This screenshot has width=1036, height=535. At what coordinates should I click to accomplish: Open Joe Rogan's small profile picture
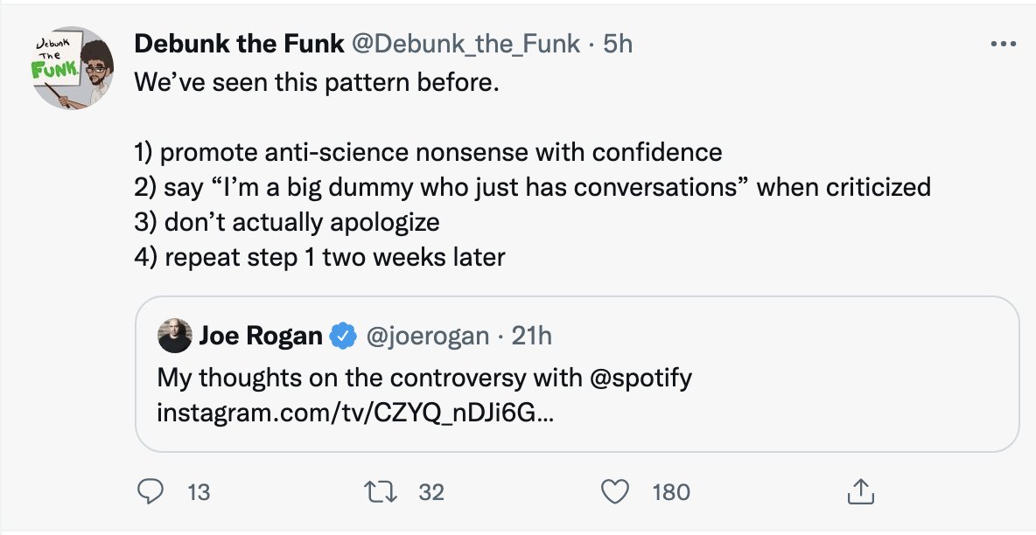pos(175,336)
